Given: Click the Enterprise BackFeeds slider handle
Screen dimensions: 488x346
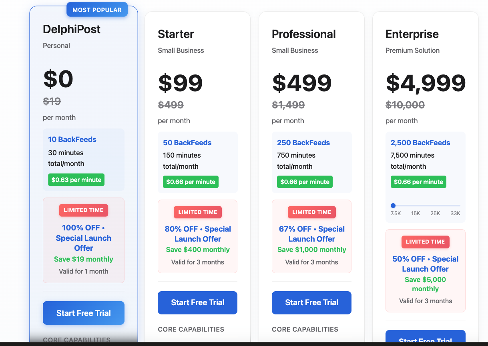Looking at the screenshot, I should tap(393, 205).
